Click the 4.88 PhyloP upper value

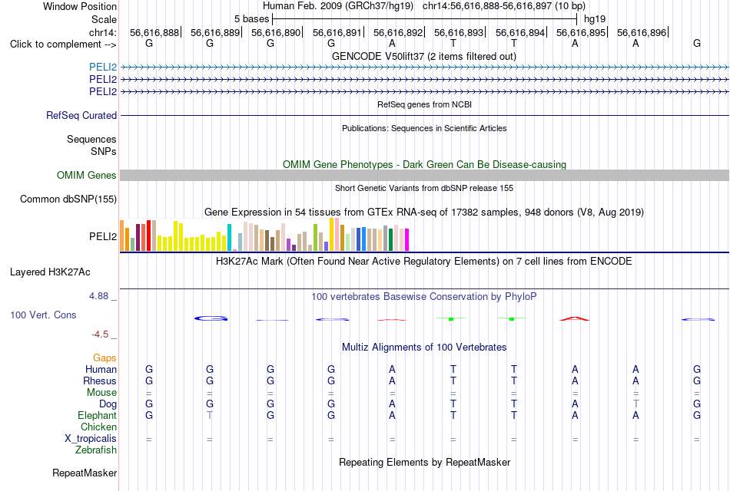[x=98, y=296]
